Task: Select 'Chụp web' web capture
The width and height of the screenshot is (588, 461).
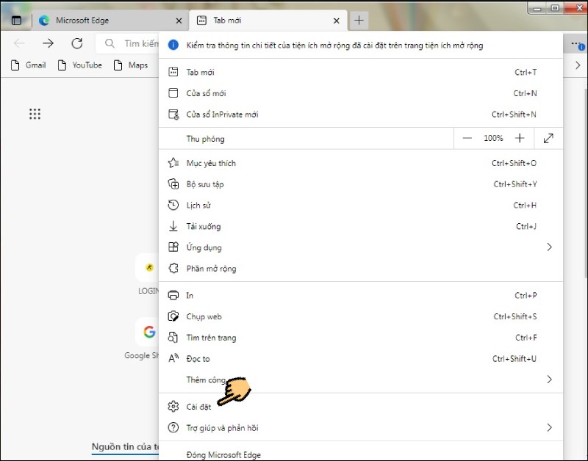Action: click(361, 316)
